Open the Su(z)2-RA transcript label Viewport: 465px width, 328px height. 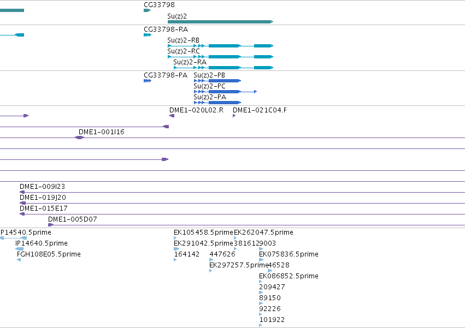(x=190, y=62)
